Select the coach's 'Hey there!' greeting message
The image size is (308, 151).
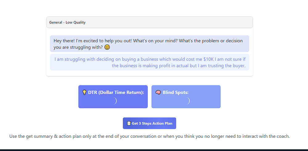pyautogui.click(x=149, y=44)
